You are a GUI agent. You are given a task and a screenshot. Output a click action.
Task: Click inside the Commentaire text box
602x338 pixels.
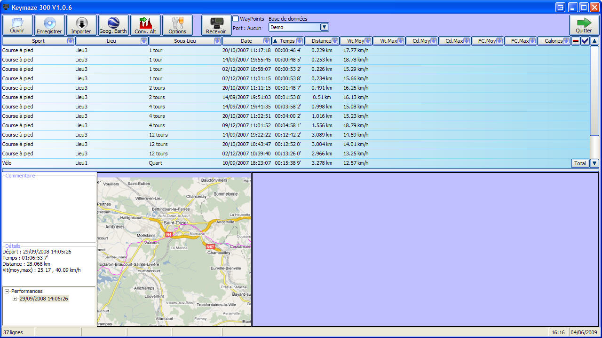(x=49, y=210)
